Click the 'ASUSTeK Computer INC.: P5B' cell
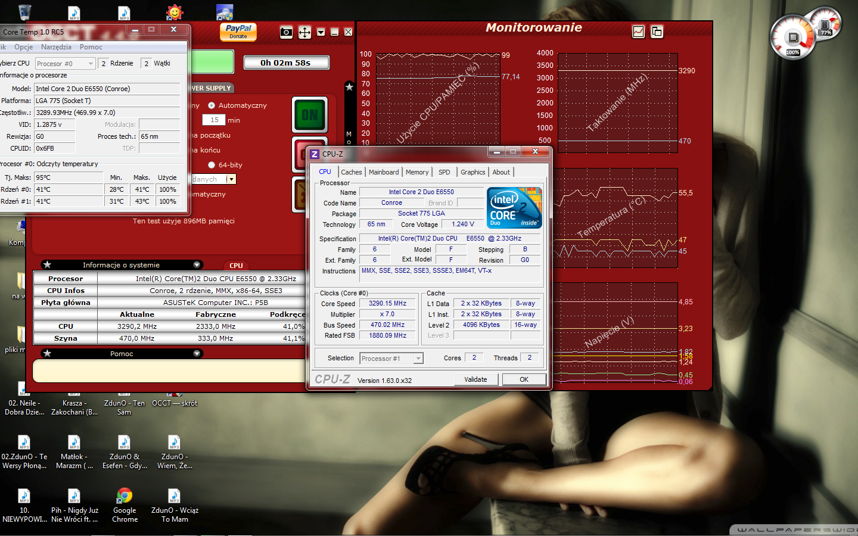 coord(216,303)
